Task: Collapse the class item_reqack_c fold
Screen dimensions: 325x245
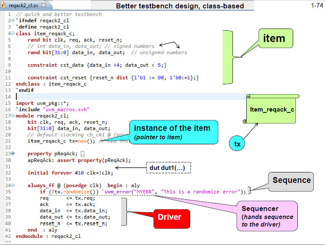Action: point(13,33)
